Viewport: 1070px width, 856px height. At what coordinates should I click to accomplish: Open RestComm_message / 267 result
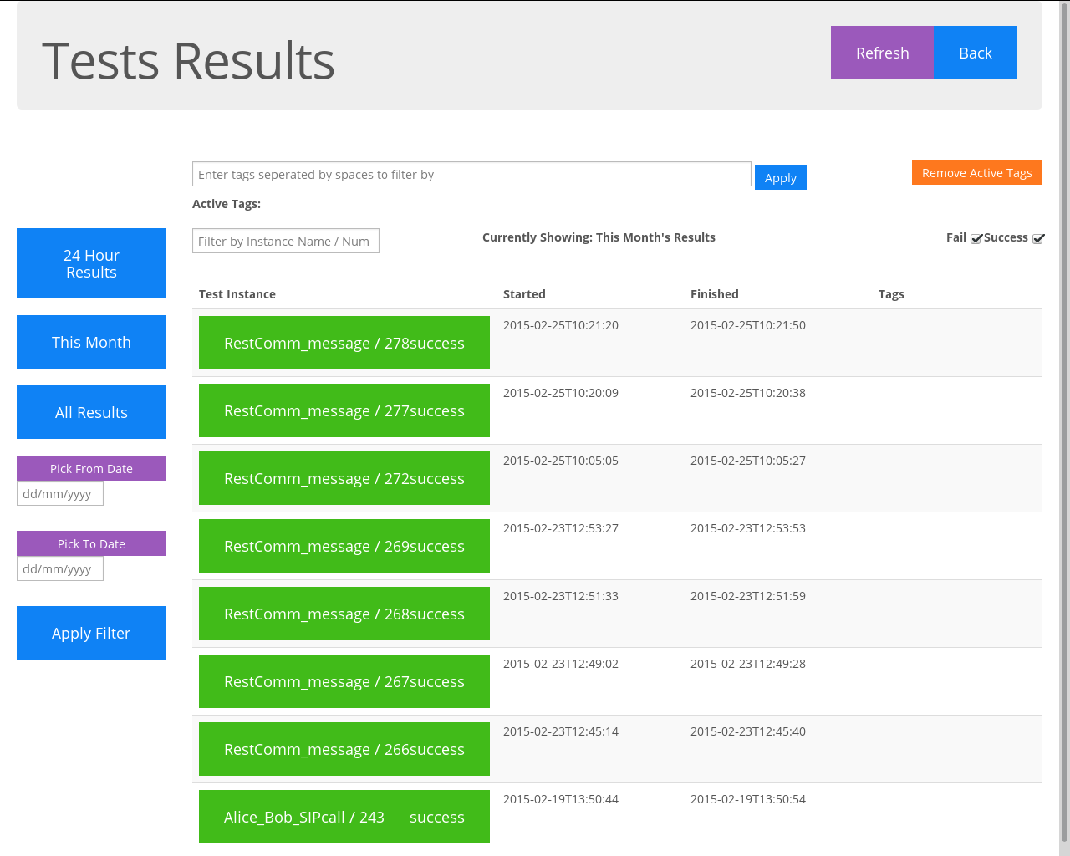[344, 681]
